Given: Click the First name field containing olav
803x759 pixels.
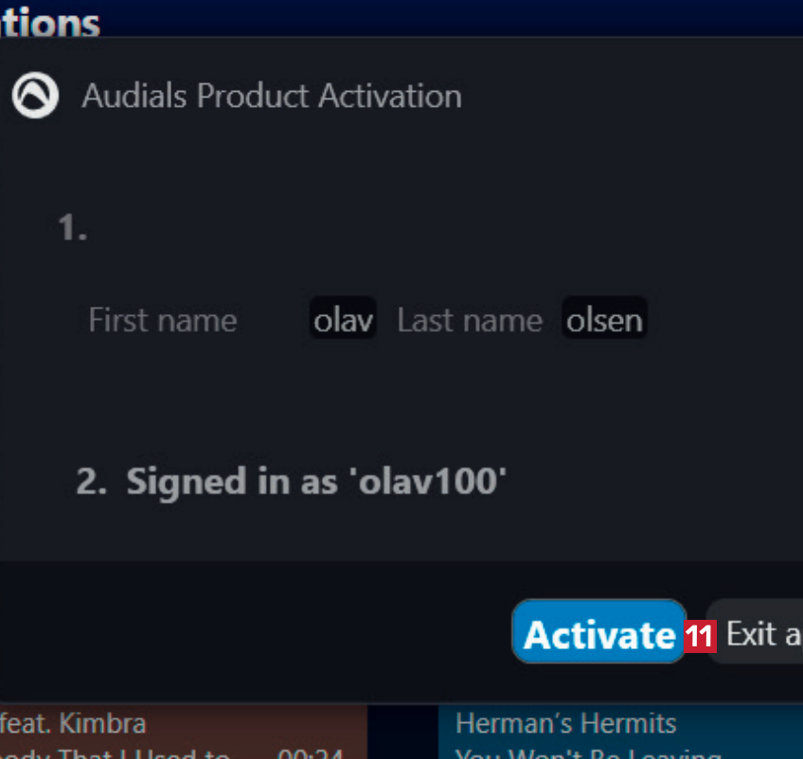Looking at the screenshot, I should click(x=344, y=320).
